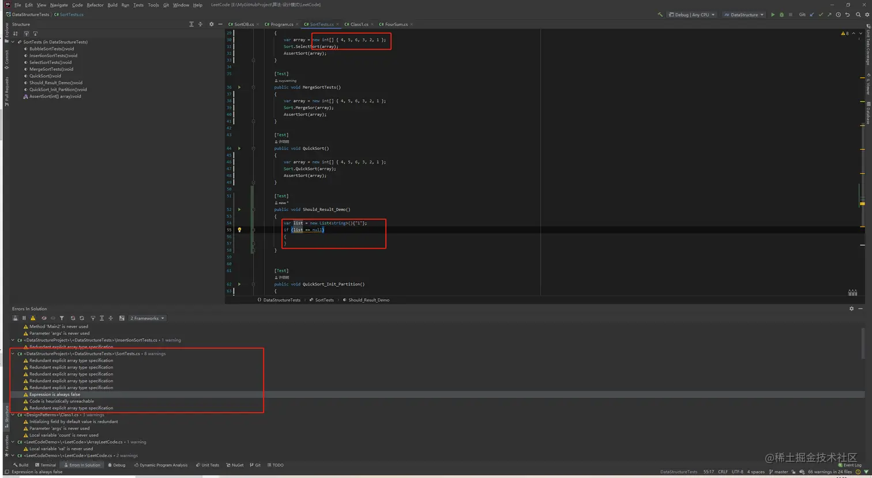This screenshot has height=478, width=872.
Task: Open the Unit Tests tool window
Action: (x=208, y=465)
